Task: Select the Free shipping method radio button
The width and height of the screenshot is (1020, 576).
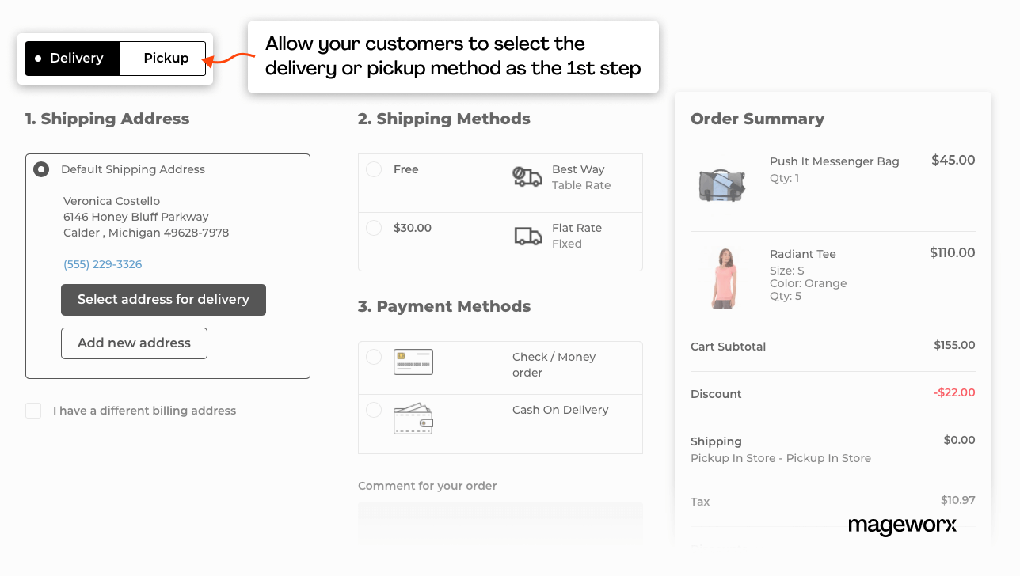Action: [373, 169]
